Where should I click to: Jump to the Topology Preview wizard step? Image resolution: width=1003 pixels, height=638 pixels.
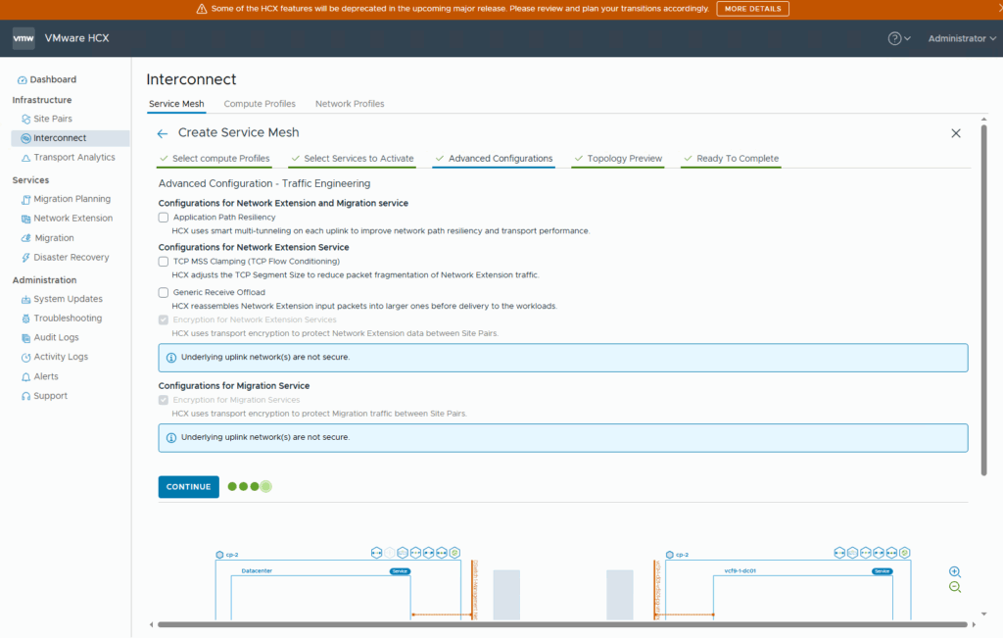point(624,159)
